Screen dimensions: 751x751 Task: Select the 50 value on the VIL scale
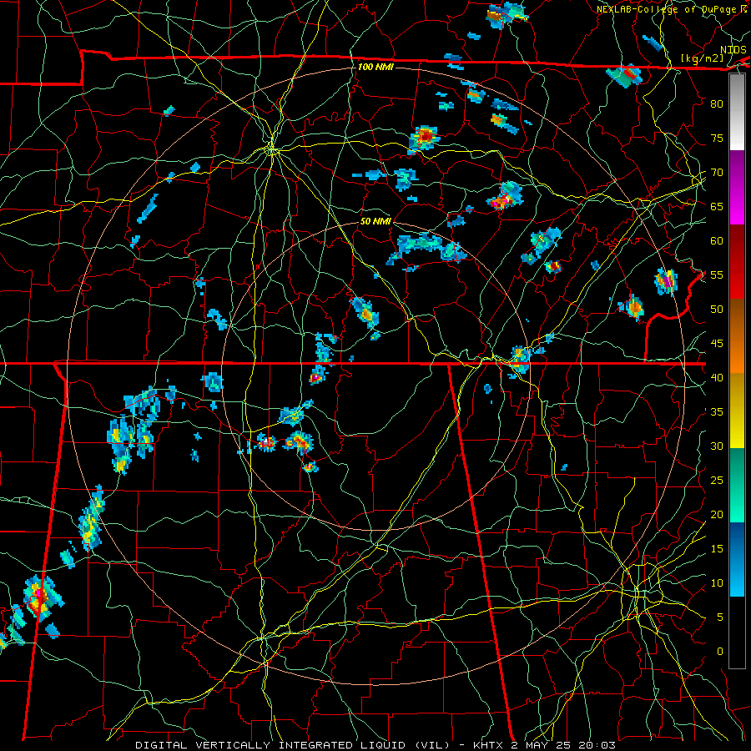point(717,309)
